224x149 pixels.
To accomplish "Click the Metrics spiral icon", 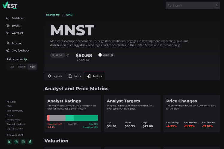I will [x=89, y=76].
